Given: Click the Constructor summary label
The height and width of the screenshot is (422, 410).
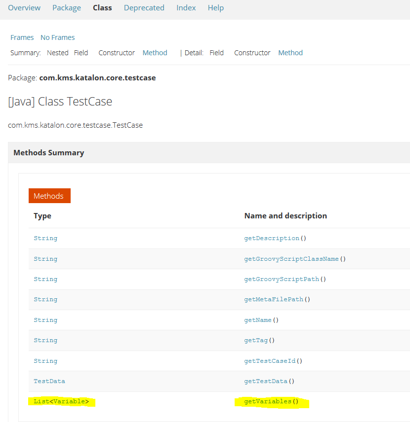Looking at the screenshot, I should point(117,53).
